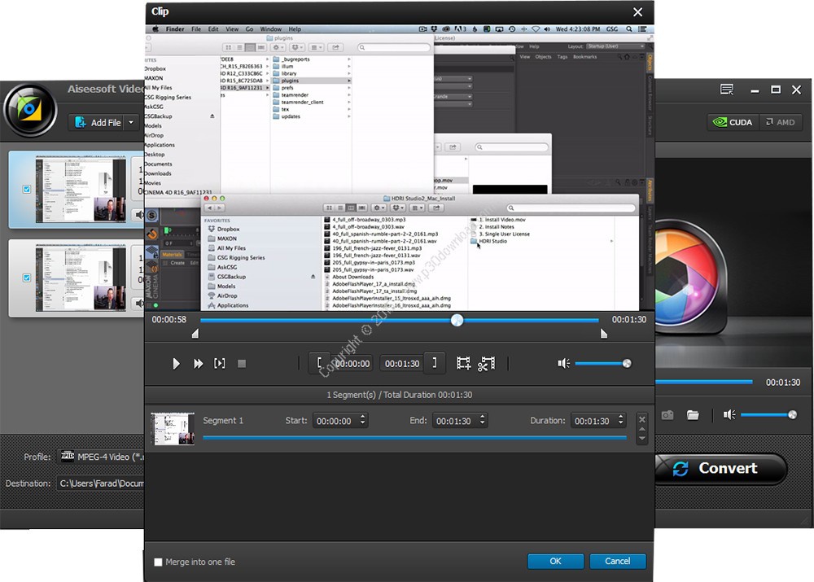Adjust the main preview volume slider

click(769, 415)
